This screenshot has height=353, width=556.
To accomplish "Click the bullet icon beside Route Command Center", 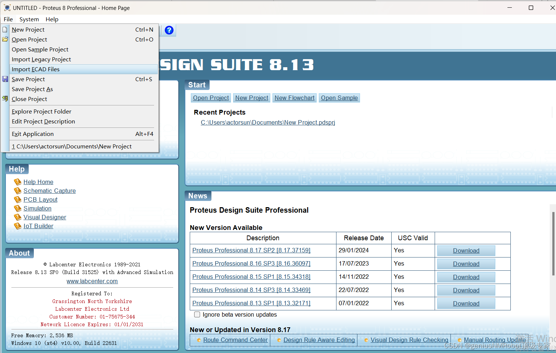I will pos(199,340).
